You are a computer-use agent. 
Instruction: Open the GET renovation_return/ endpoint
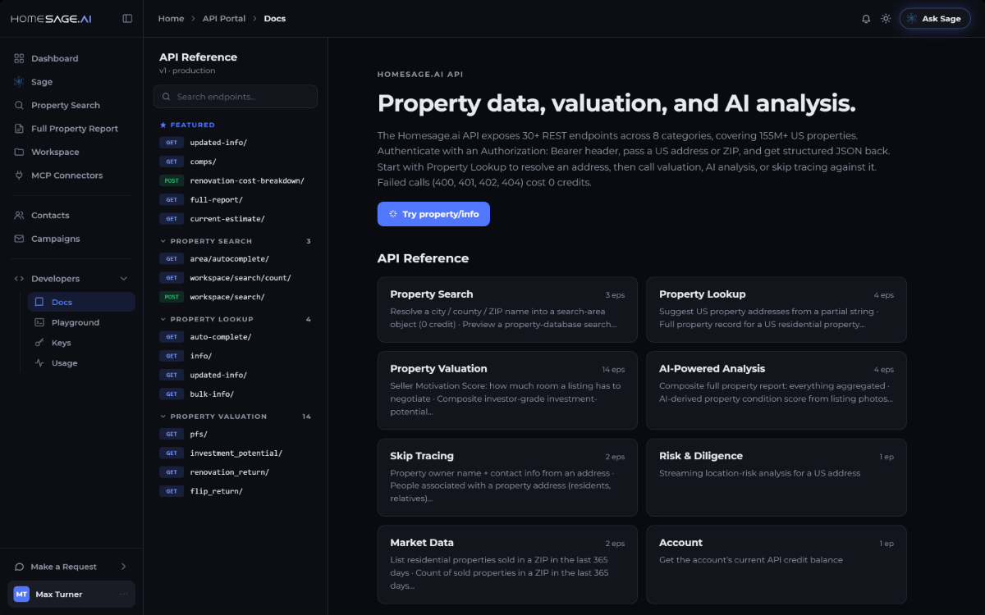point(236,472)
